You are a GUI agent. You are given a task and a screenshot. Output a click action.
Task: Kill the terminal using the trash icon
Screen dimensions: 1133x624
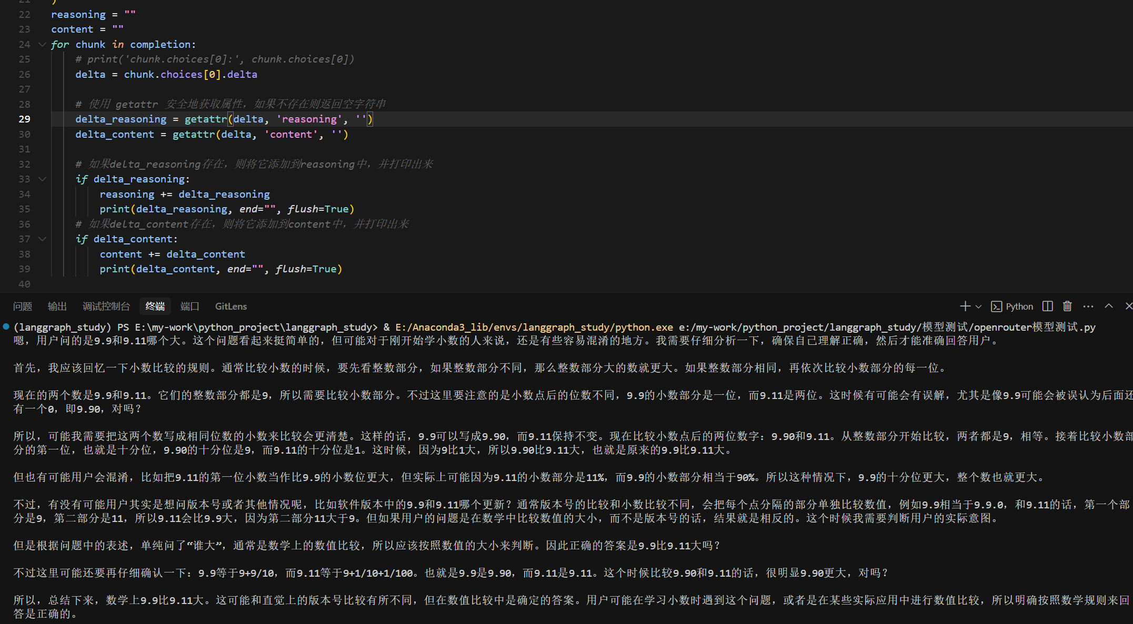pos(1067,306)
